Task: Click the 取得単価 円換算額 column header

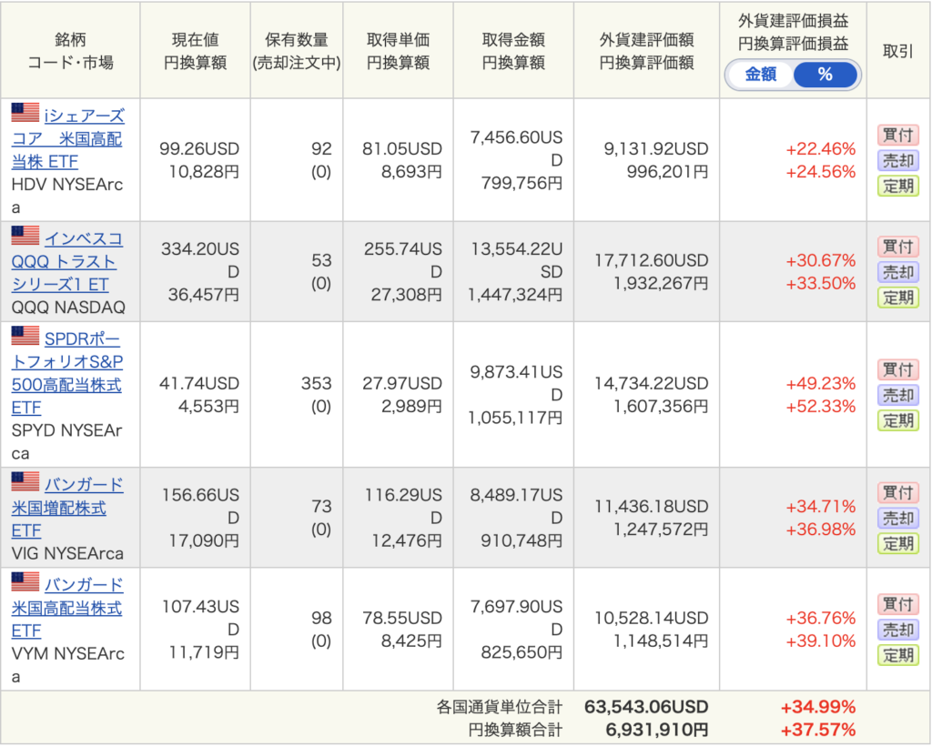Action: point(399,51)
